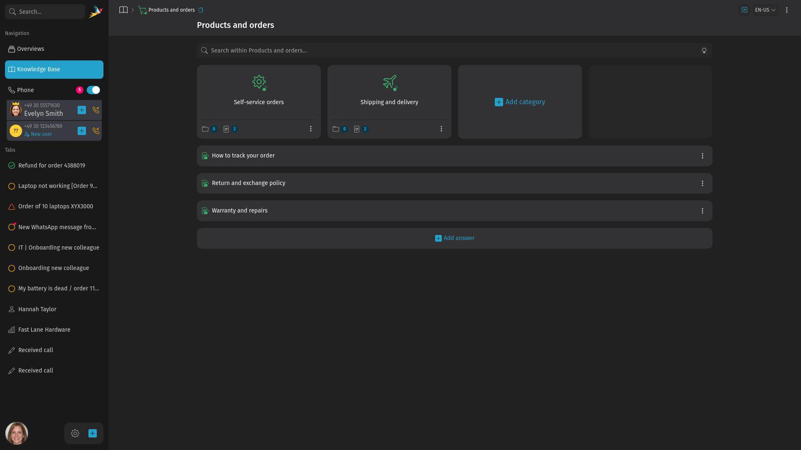Open the top-right kebab menu

[787, 10]
